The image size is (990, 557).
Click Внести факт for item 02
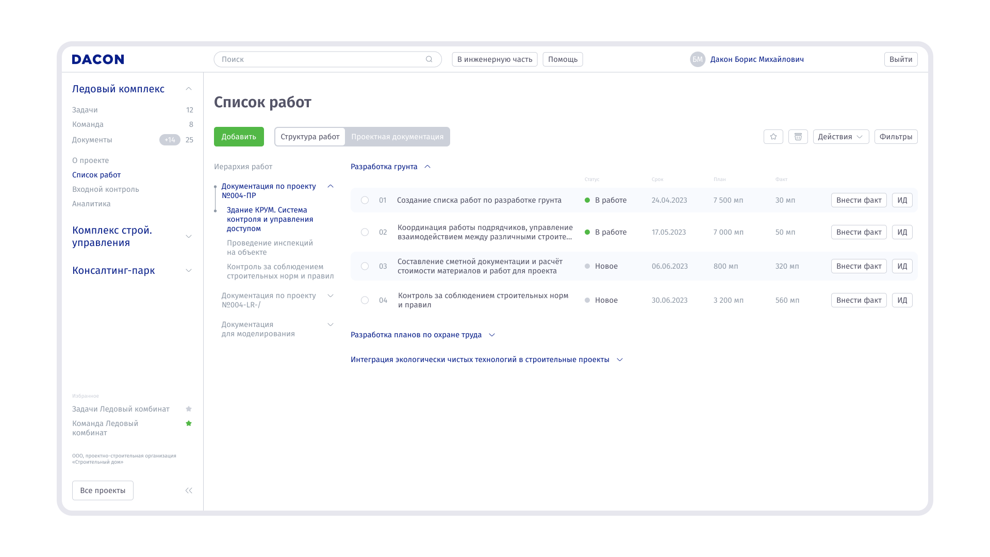coord(859,232)
